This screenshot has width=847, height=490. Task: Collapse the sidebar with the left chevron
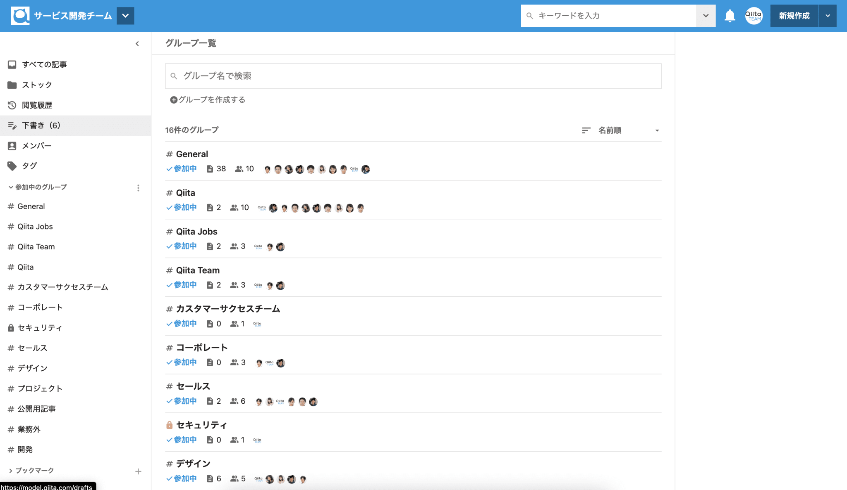[137, 44]
